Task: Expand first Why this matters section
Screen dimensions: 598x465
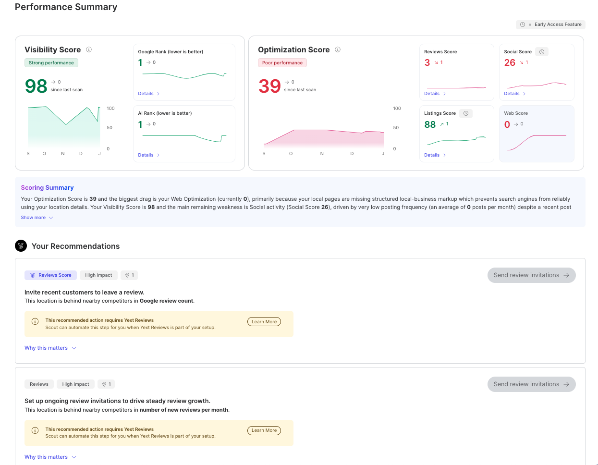Action: 50,348
